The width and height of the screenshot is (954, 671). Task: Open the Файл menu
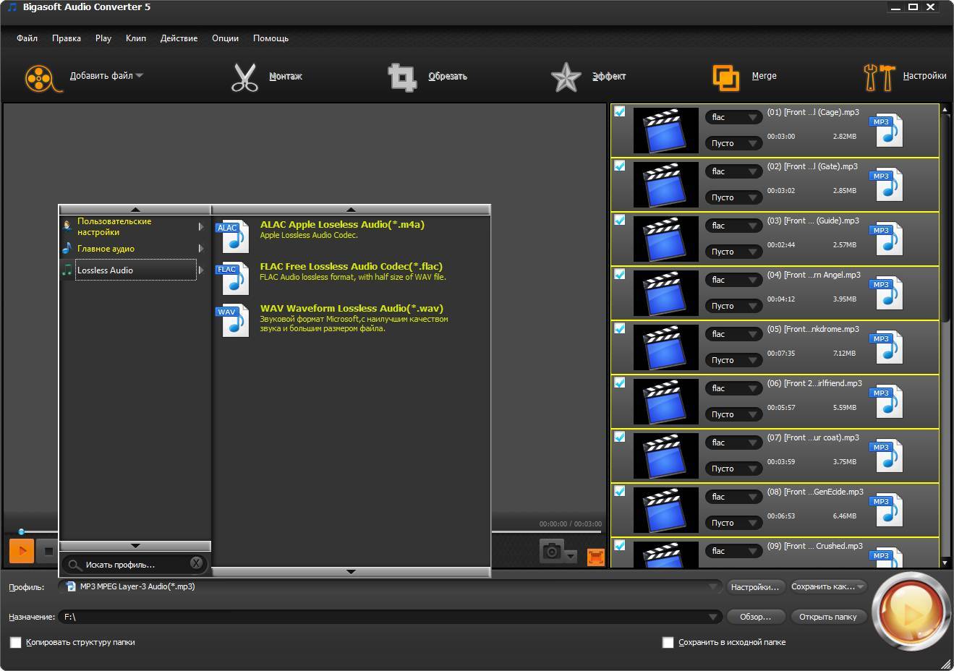tap(27, 38)
